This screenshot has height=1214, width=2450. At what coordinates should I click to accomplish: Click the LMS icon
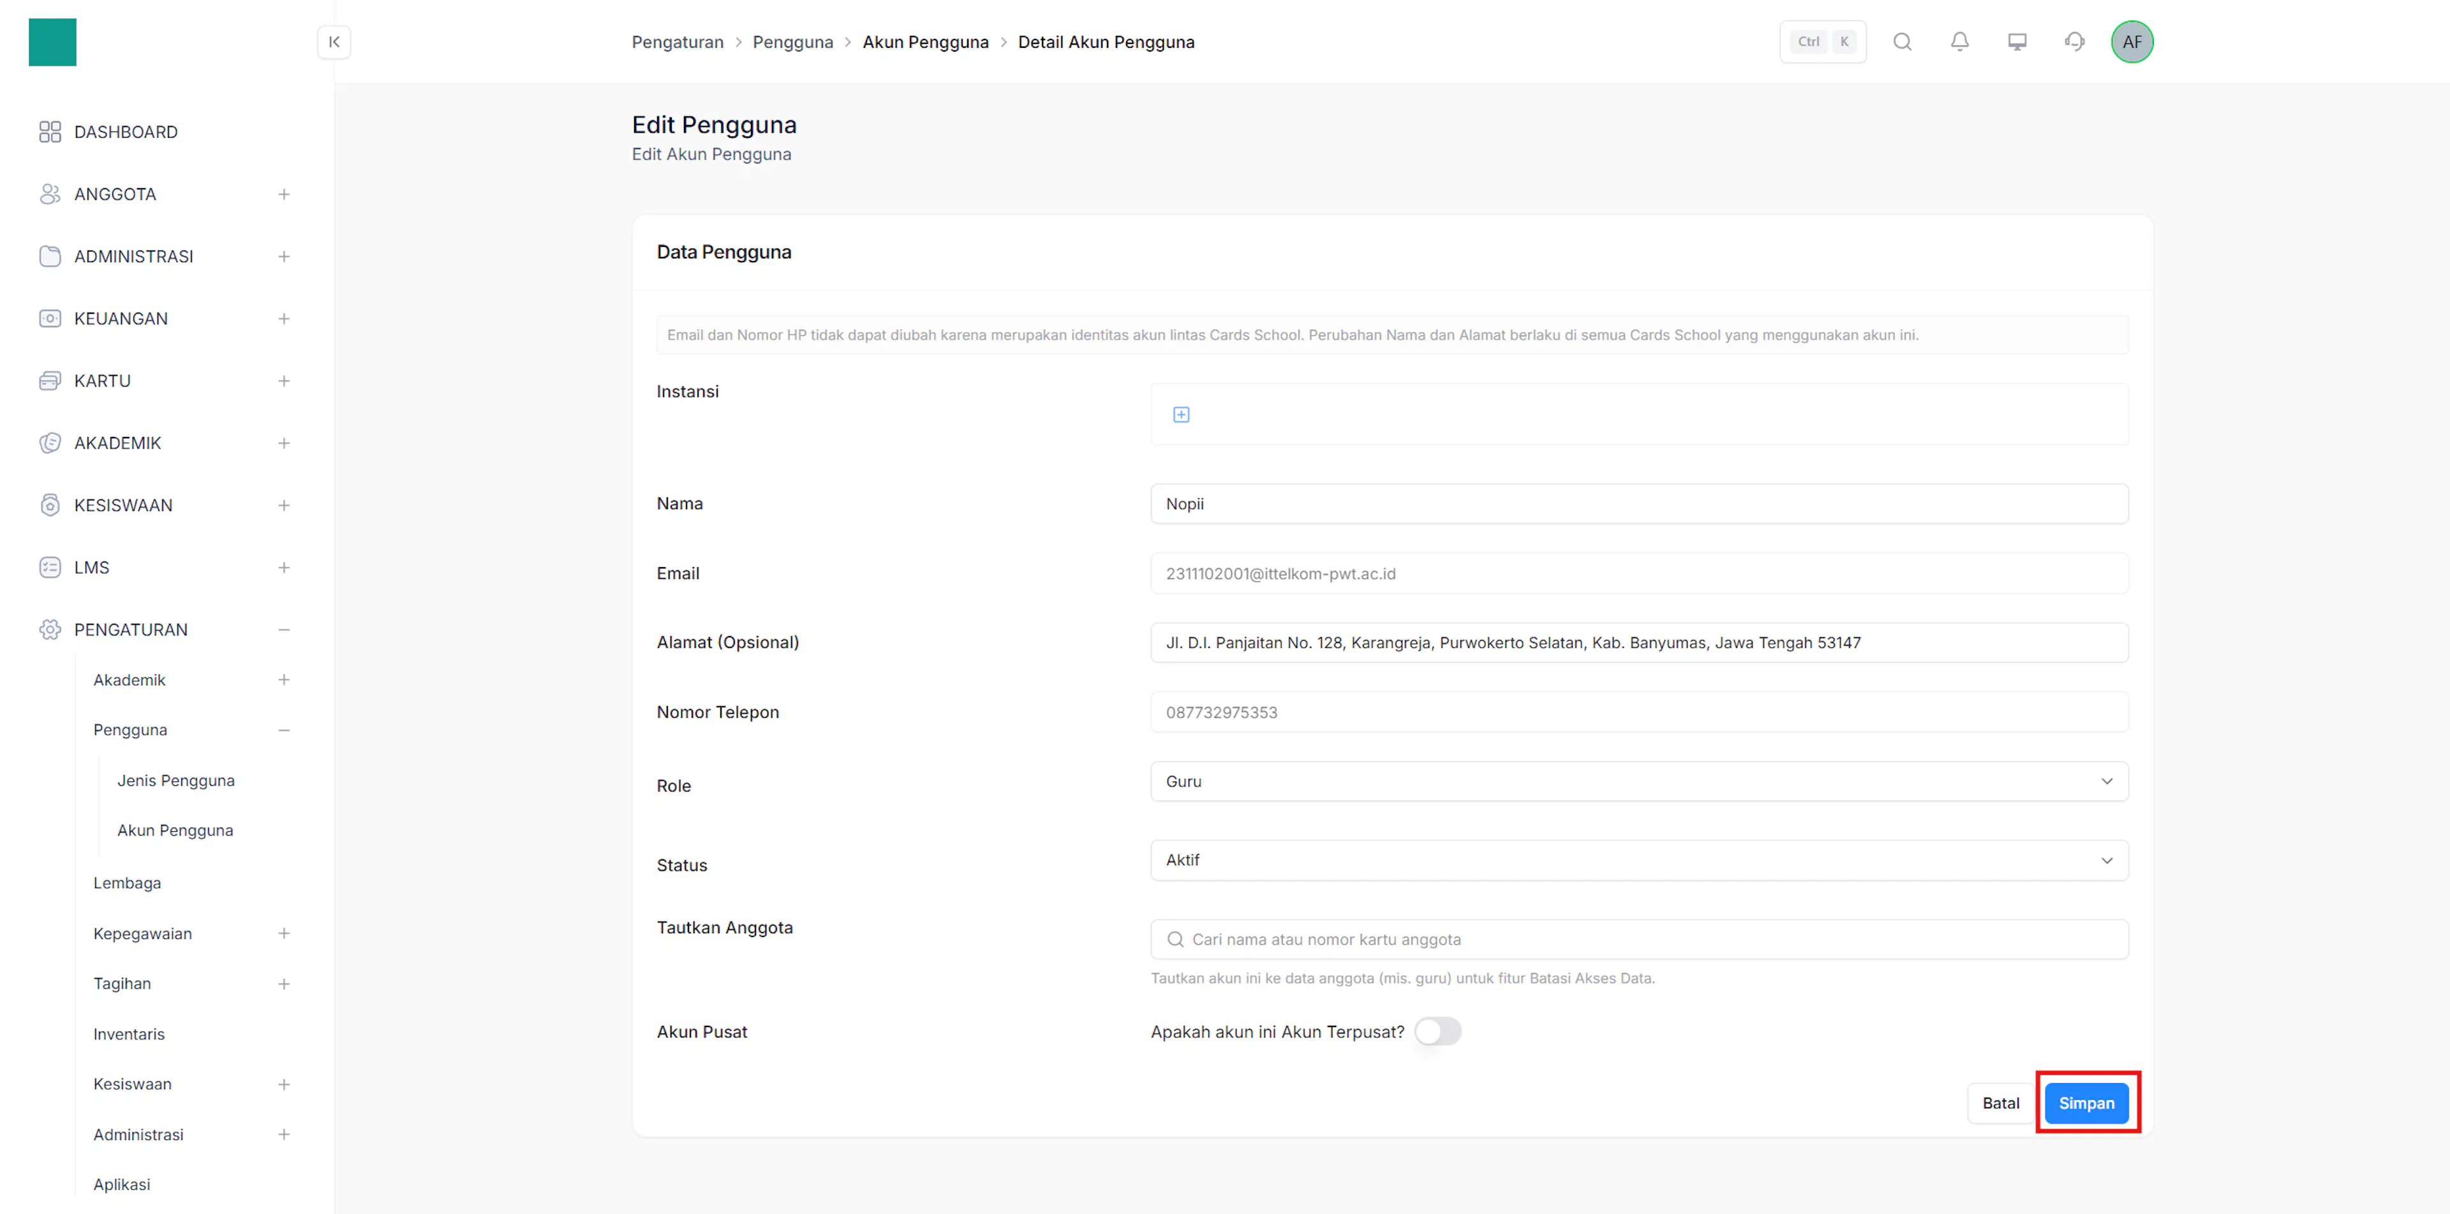[x=50, y=568]
